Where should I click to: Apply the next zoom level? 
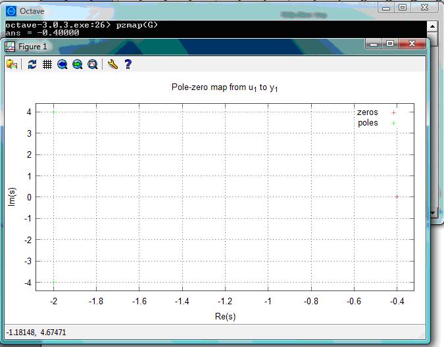[78, 64]
